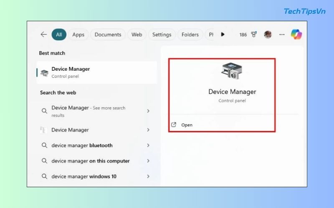Click the 186 rewards points counter

pos(243,35)
